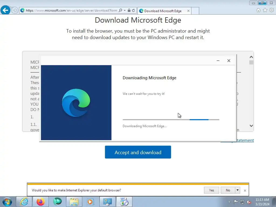Minimize the Edge installer dialog

click(218, 61)
